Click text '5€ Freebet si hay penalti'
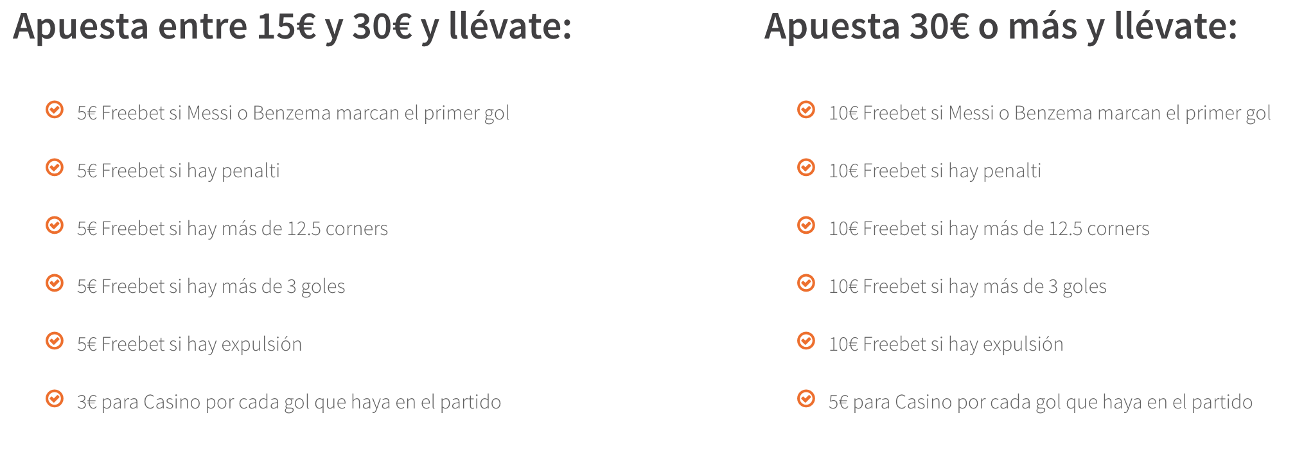 pos(179,171)
